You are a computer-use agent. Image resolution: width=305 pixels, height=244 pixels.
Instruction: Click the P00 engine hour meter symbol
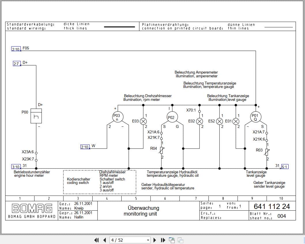[x=36, y=116]
